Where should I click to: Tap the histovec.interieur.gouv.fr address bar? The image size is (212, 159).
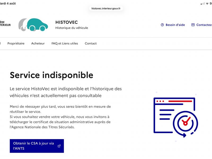[x=106, y=8]
